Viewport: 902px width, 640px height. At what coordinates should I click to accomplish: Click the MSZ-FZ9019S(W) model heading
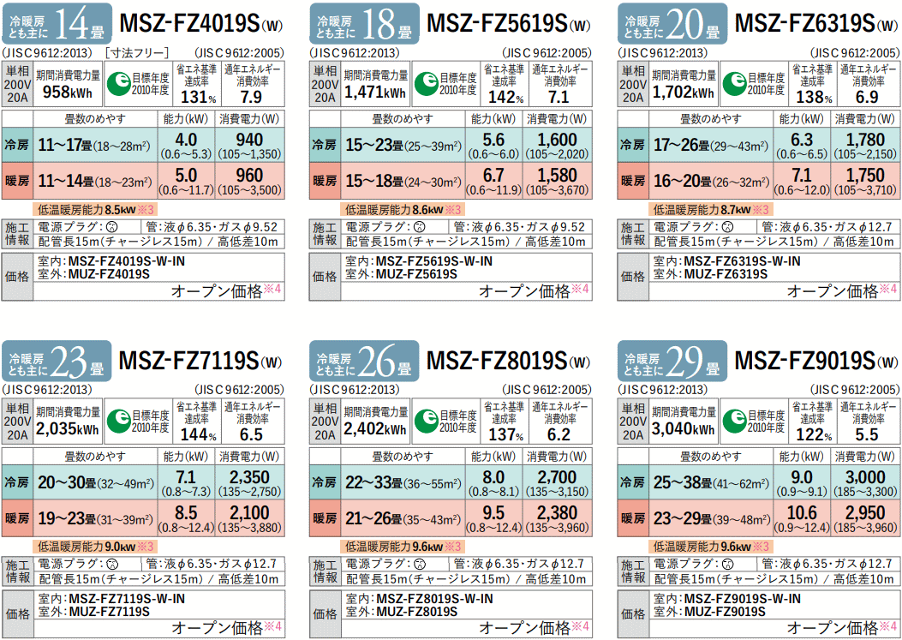(x=816, y=362)
